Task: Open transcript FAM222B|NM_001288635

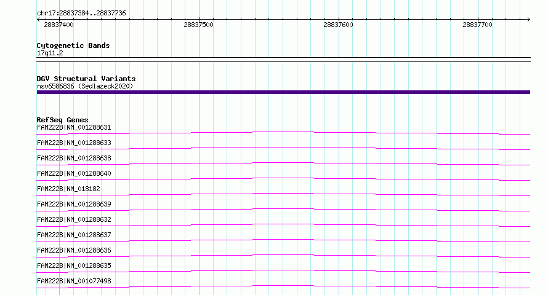Action: [x=74, y=265]
